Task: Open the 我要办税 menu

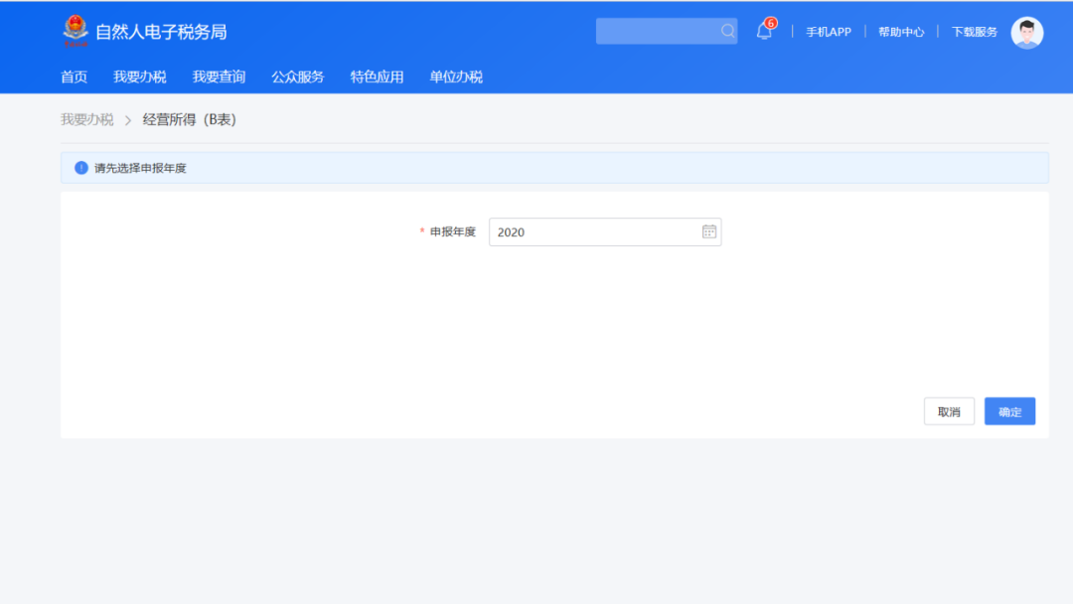Action: click(140, 76)
